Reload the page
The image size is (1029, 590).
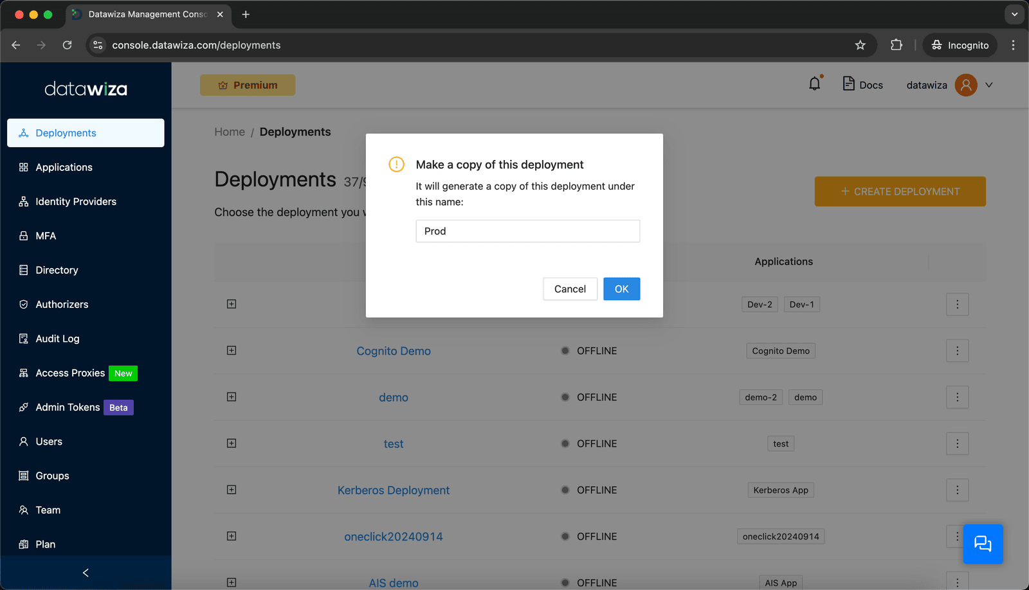[x=67, y=45]
